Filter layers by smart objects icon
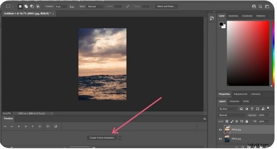 [x=263, y=109]
